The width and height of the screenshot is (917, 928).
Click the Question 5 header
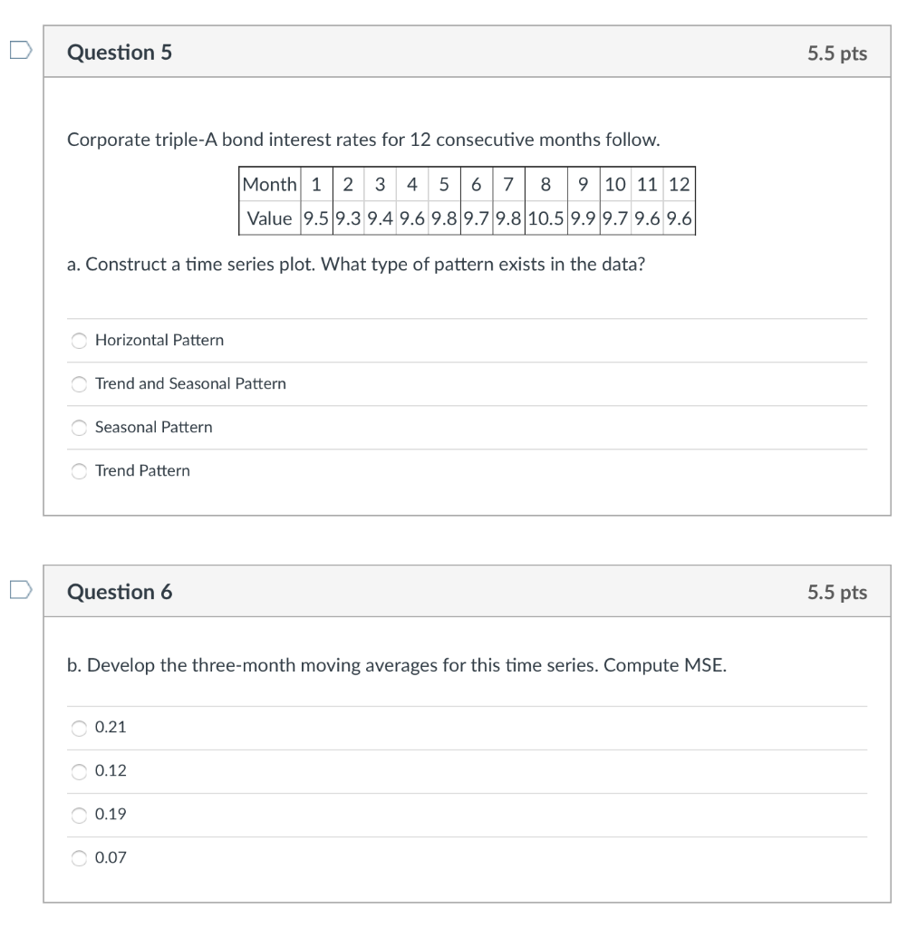click(119, 53)
